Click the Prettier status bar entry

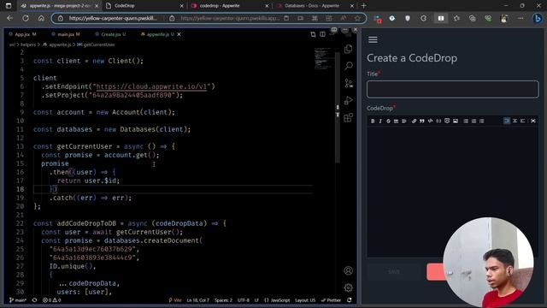coord(331,300)
